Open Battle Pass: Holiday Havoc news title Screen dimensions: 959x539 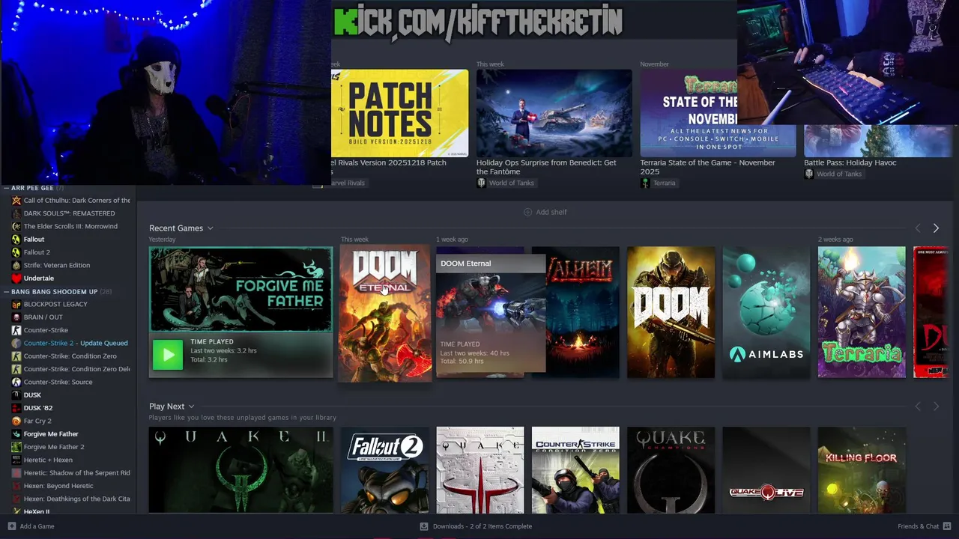coord(850,162)
